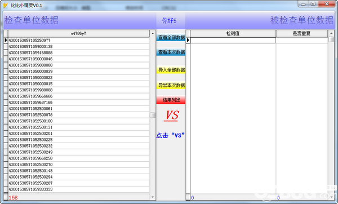Maximize the 比比小精灵V0.1 window
The image size is (338, 204).
(313, 4)
